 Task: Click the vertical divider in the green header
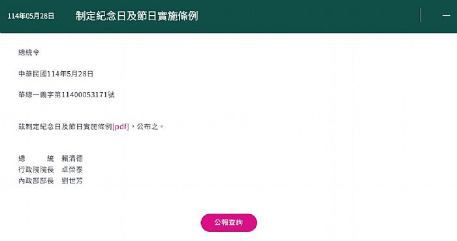(x=420, y=16)
